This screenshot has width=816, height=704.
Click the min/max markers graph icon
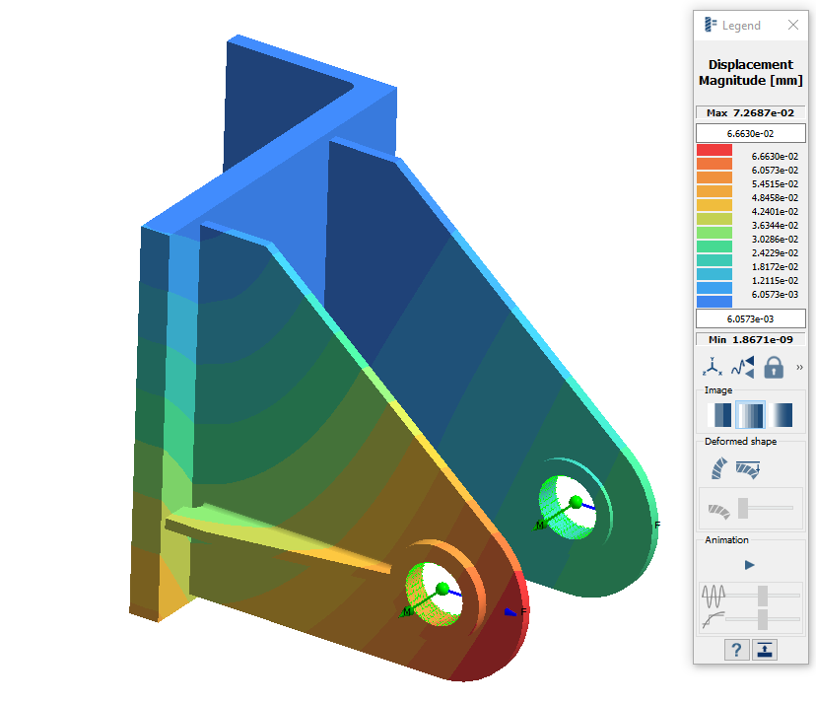(742, 367)
